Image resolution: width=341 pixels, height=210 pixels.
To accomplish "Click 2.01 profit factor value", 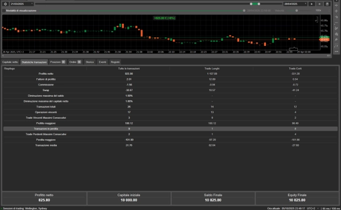I will click(x=129, y=79).
